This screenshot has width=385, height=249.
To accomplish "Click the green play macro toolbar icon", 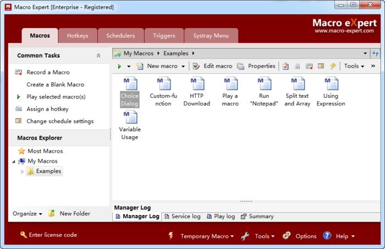I will pyautogui.click(x=119, y=67).
